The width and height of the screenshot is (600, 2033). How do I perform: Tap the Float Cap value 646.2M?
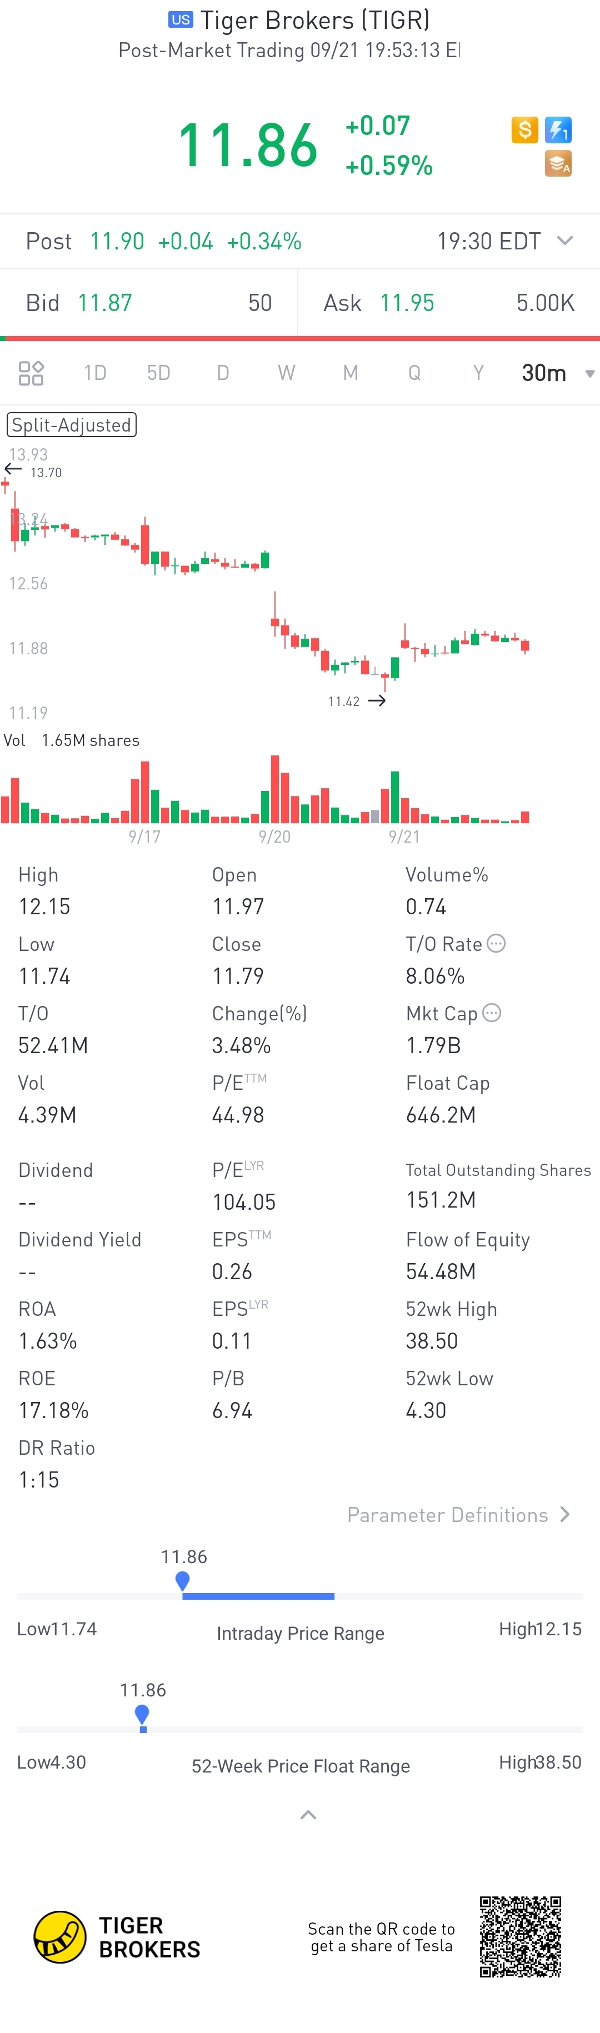coord(441,1114)
